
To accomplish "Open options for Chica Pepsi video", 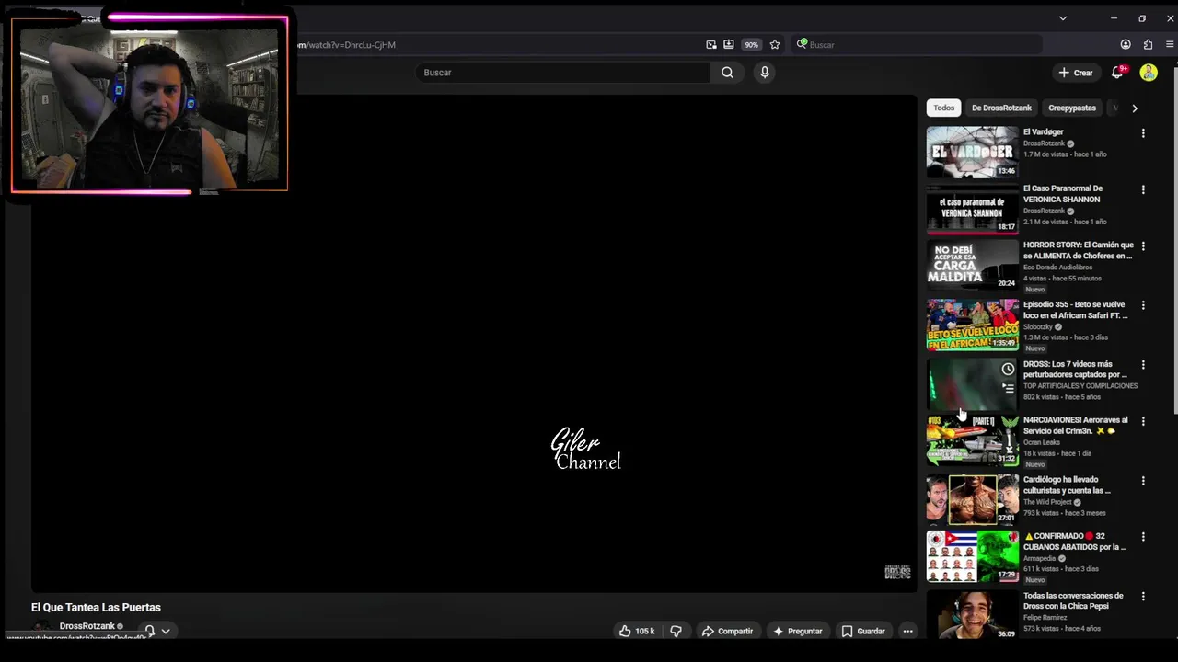I will pyautogui.click(x=1143, y=597).
